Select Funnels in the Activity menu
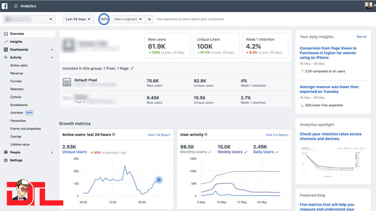The image size is (376, 211). [16, 81]
